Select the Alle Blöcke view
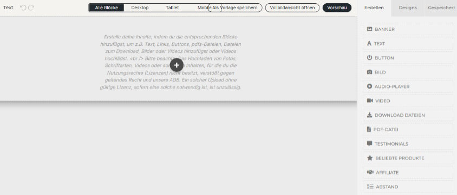Screen dimensions: 457x195 pyautogui.click(x=106, y=8)
